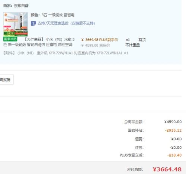Click the 商家: 京东自营 merchant label
186x174 pixels.
coord(16,6)
